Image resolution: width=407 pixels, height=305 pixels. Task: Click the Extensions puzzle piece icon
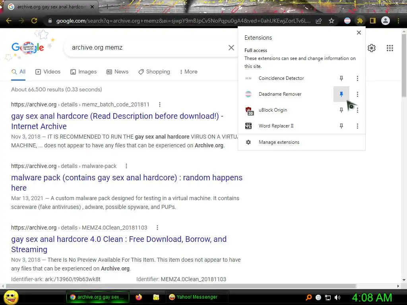click(360, 21)
